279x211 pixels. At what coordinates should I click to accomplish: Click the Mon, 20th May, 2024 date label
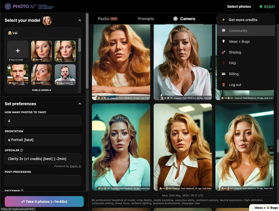pyautogui.click(x=183, y=195)
